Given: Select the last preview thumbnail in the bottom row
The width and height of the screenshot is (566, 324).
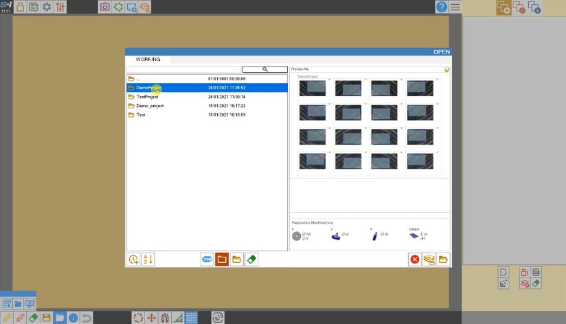Looking at the screenshot, I should tap(420, 161).
